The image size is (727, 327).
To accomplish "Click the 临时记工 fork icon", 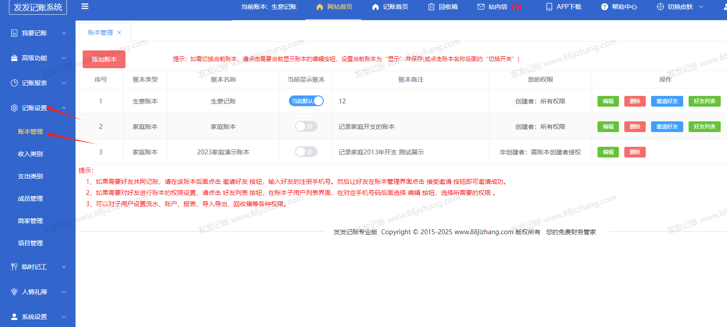I will pyautogui.click(x=14, y=267).
